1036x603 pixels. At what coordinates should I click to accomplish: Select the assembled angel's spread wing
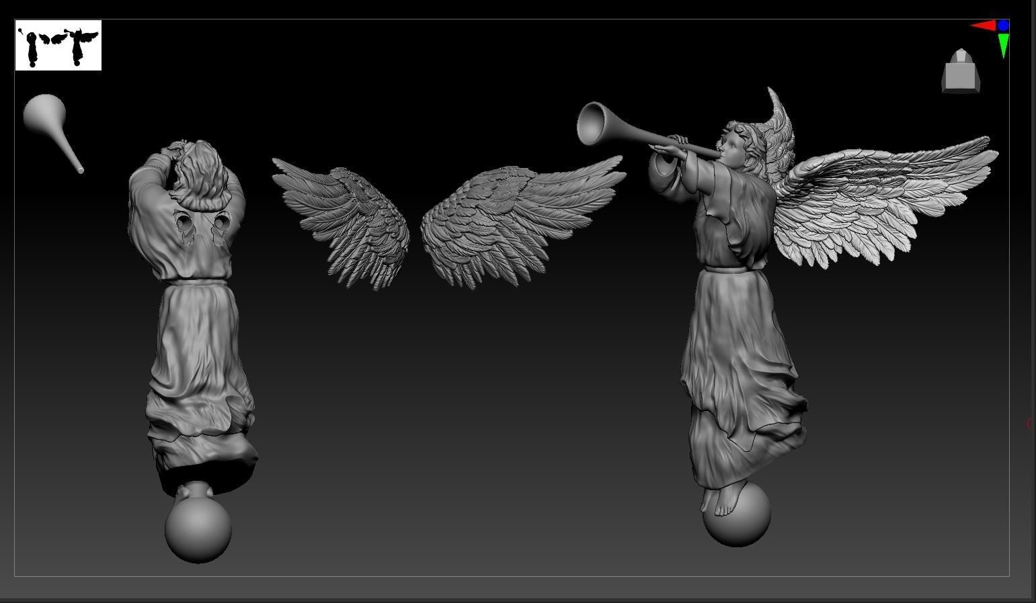(x=885, y=201)
